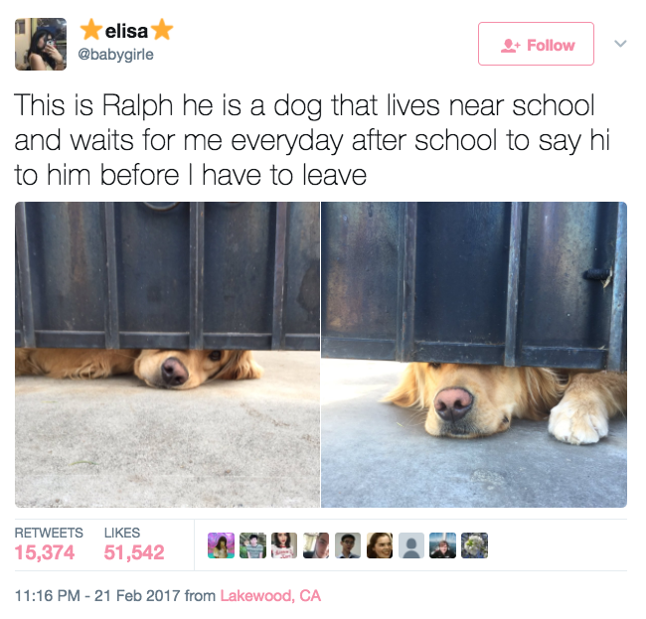Click the default gray silhouette avatar
Image resolution: width=646 pixels, height=619 pixels.
(x=411, y=545)
